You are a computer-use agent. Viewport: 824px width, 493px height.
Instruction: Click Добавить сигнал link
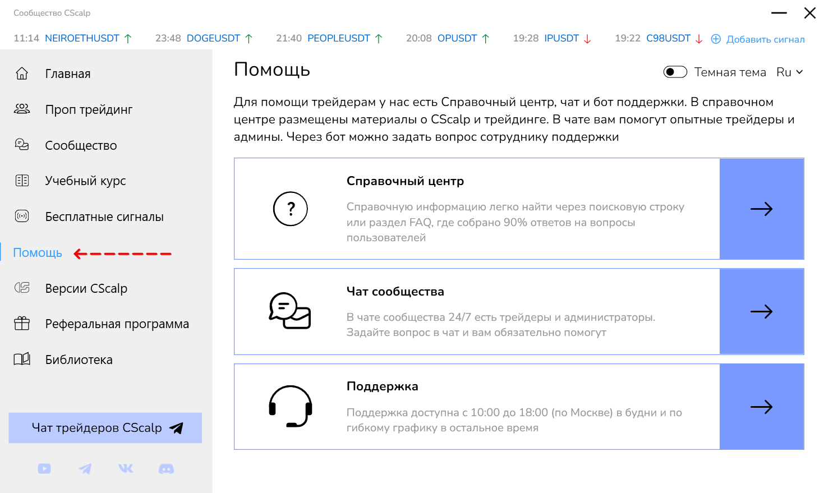click(765, 39)
